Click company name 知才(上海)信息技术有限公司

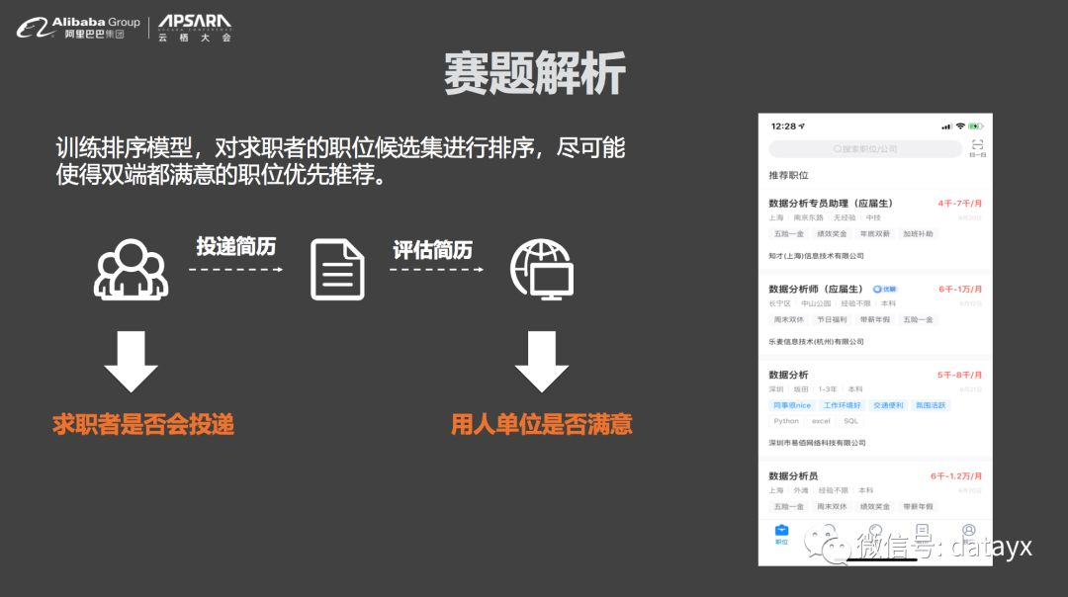(816, 257)
